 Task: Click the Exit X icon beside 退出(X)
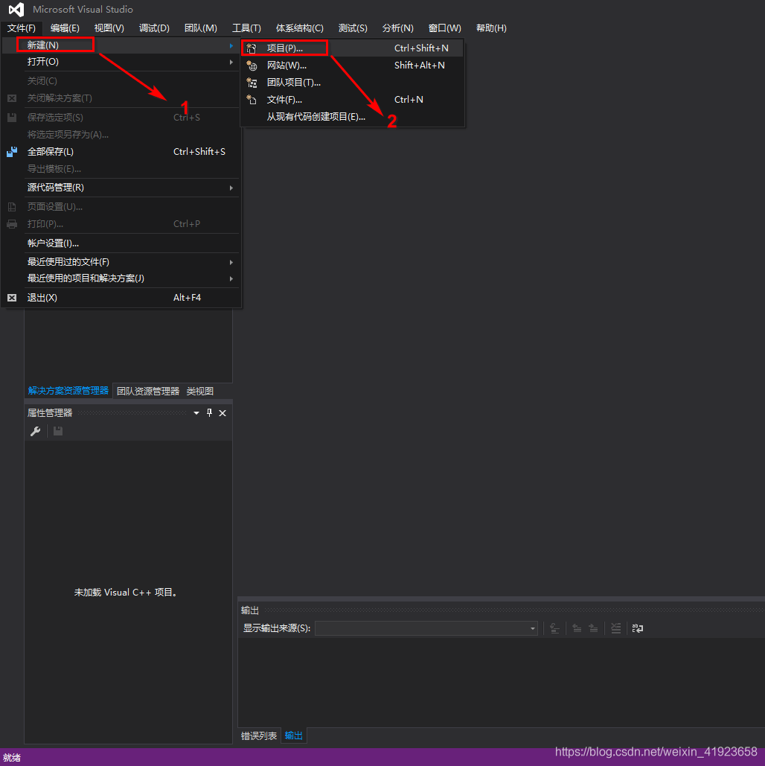point(12,298)
